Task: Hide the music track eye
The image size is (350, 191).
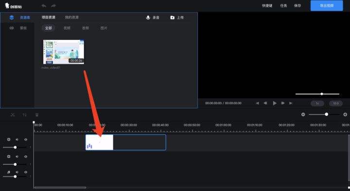Action: pos(26,172)
